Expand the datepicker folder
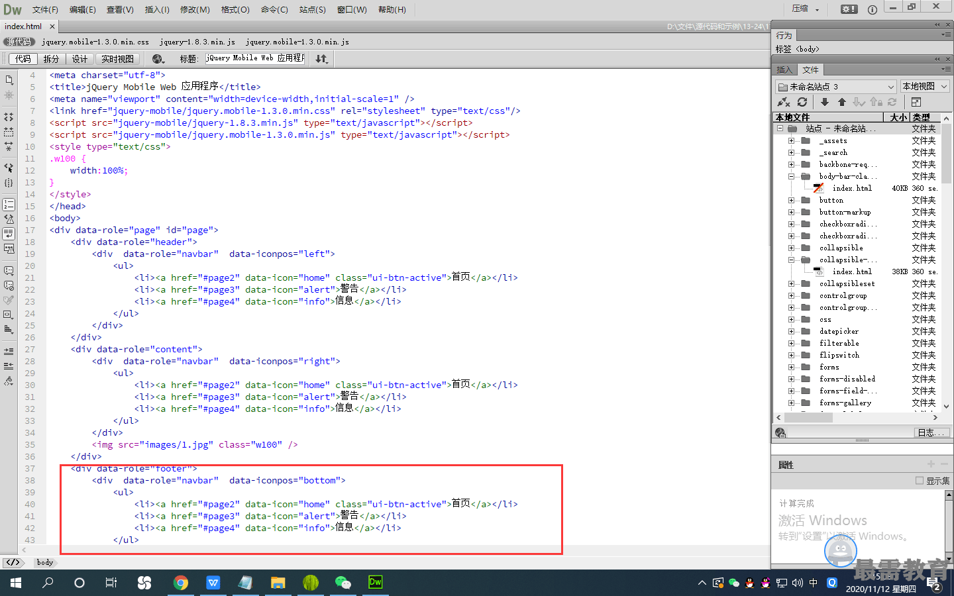 point(791,331)
